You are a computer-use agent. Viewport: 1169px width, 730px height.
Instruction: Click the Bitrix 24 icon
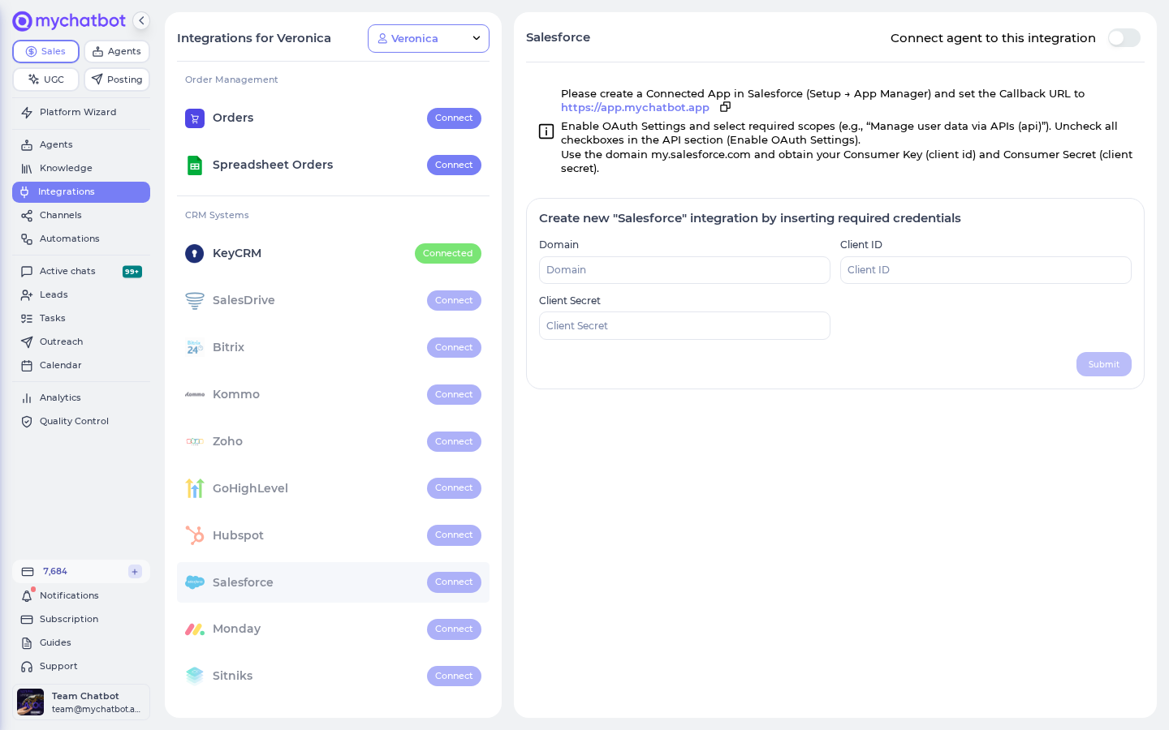point(195,348)
